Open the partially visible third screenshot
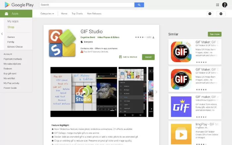 pos(151,92)
